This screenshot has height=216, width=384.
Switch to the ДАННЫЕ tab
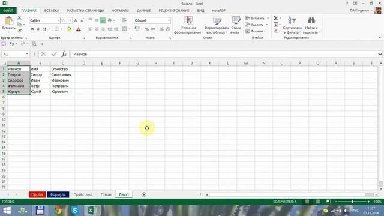[143, 11]
